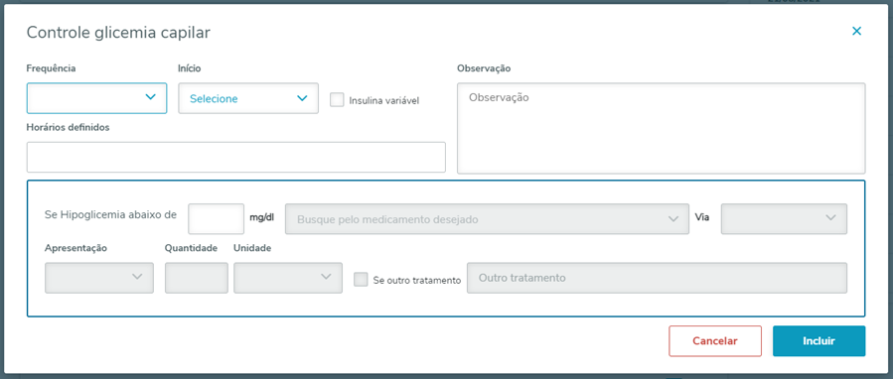Click the Cancelar button

coord(715,341)
